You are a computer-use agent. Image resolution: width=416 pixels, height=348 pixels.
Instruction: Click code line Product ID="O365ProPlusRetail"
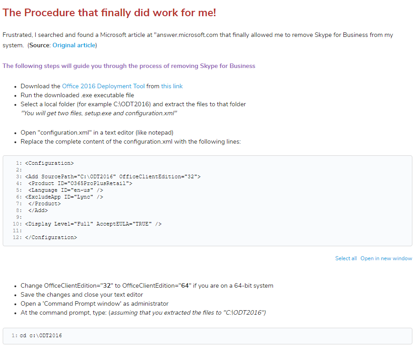coord(80,183)
